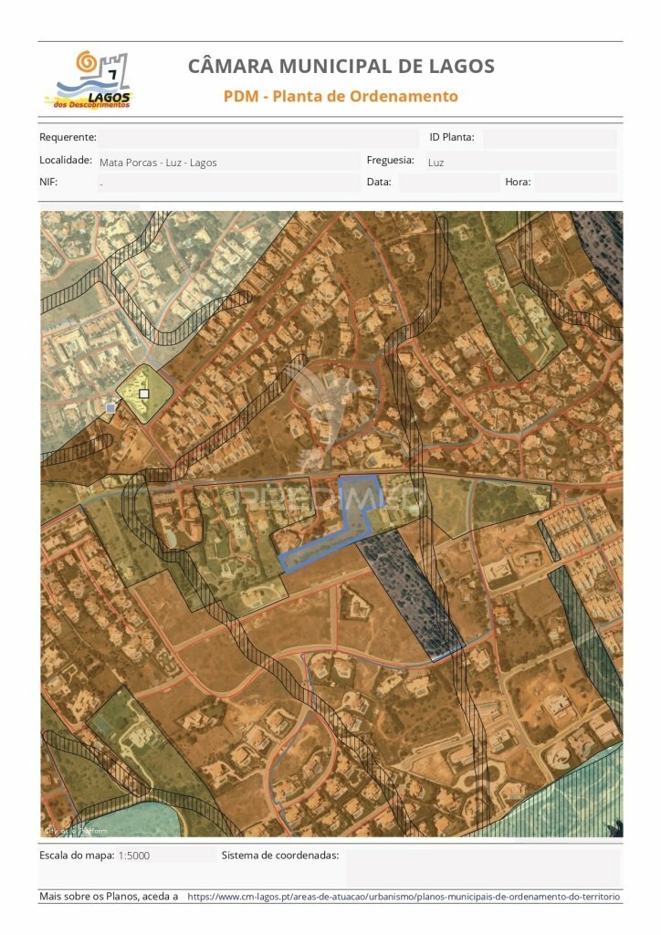Click the Lagos dos Descobrimentos logo
Viewport: 661px width, 935px height.
coord(89,80)
